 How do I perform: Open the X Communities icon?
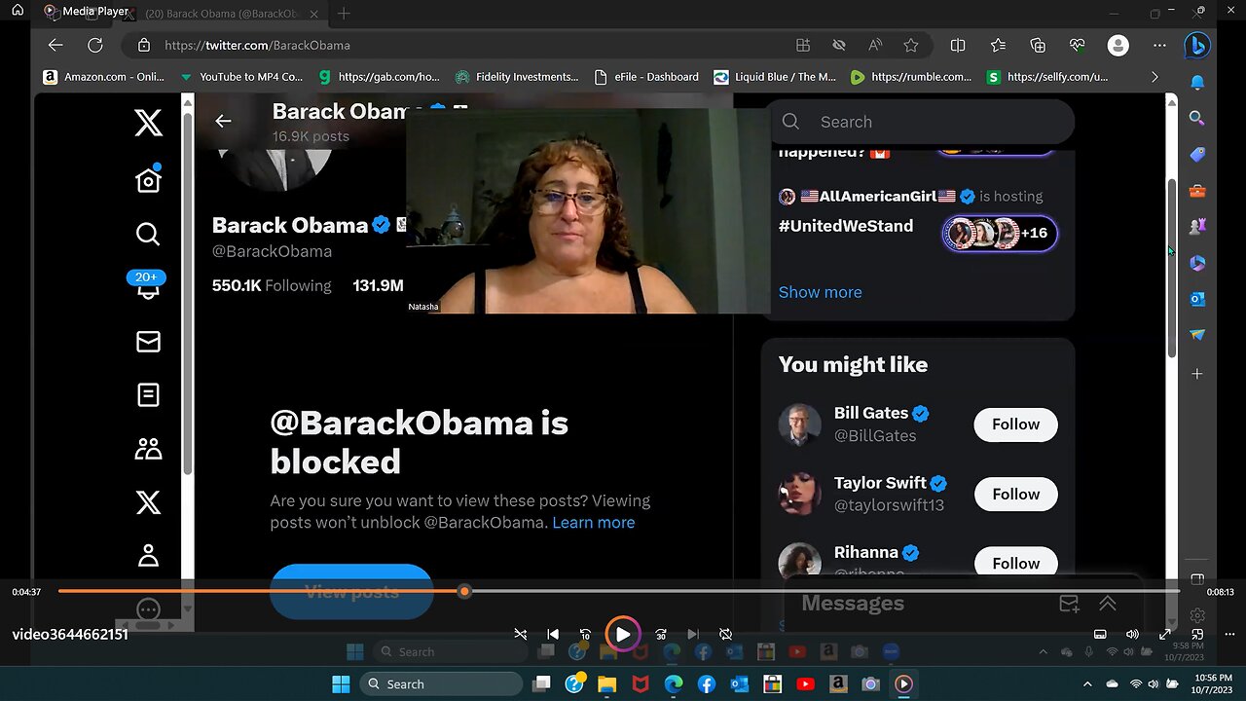pos(148,449)
